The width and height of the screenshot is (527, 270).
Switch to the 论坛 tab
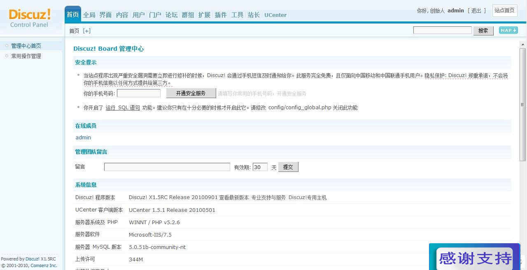click(x=172, y=15)
